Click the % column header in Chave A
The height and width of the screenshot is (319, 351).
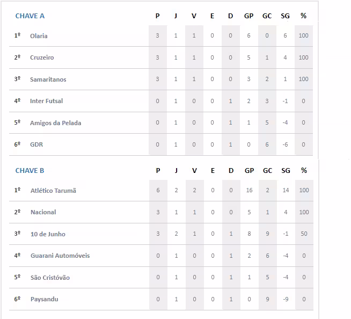pyautogui.click(x=303, y=16)
